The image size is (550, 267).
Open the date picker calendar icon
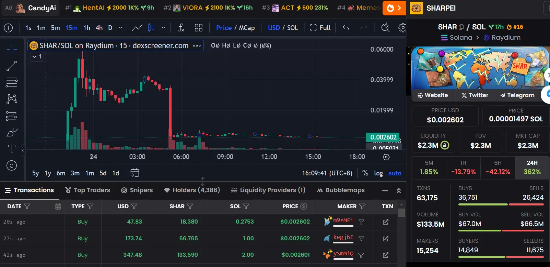coord(58,206)
